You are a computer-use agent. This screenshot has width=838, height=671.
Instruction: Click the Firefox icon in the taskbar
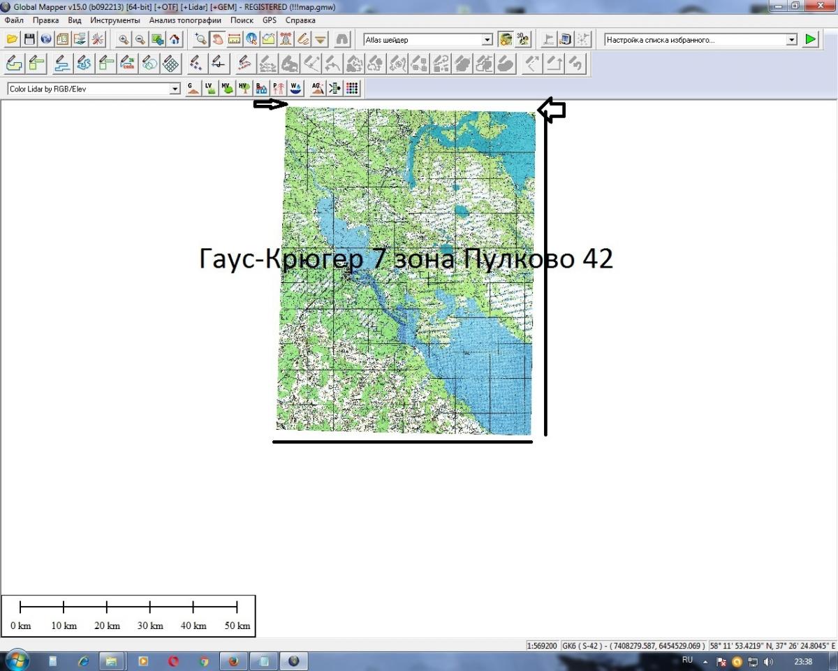tap(233, 661)
